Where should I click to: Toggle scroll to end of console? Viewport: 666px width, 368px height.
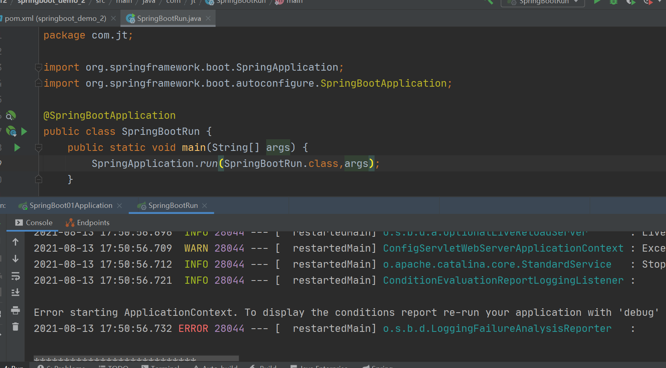pos(15,292)
